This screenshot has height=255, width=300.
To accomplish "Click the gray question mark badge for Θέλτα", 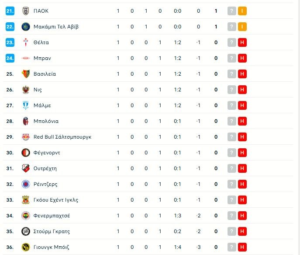I will pos(232,42).
